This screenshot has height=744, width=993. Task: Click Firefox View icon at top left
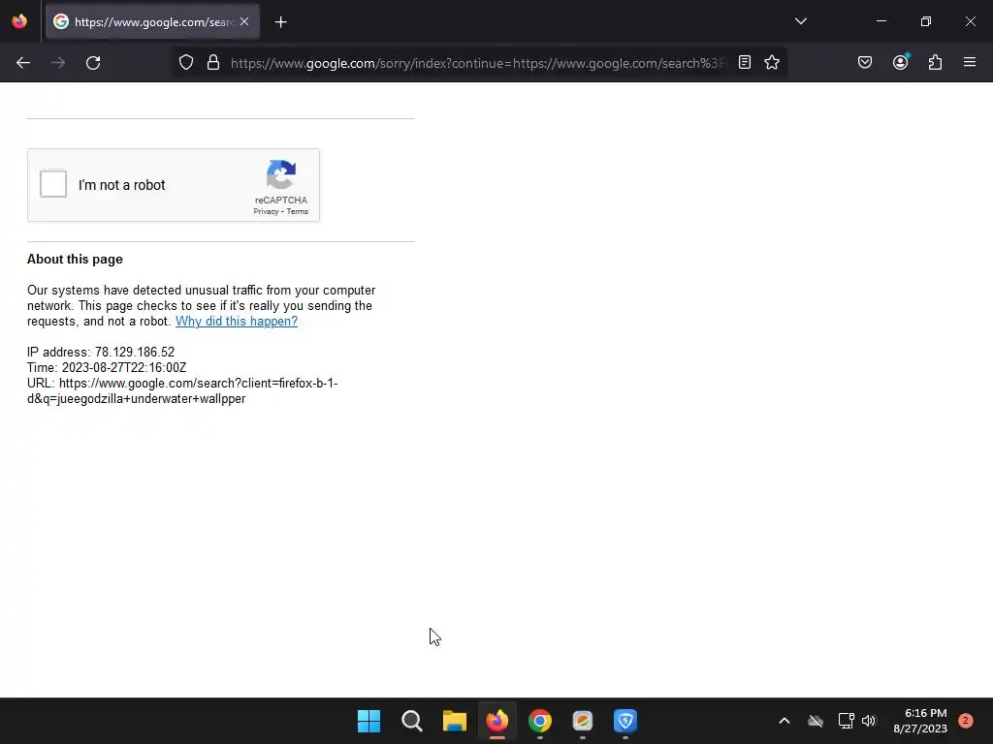[19, 21]
